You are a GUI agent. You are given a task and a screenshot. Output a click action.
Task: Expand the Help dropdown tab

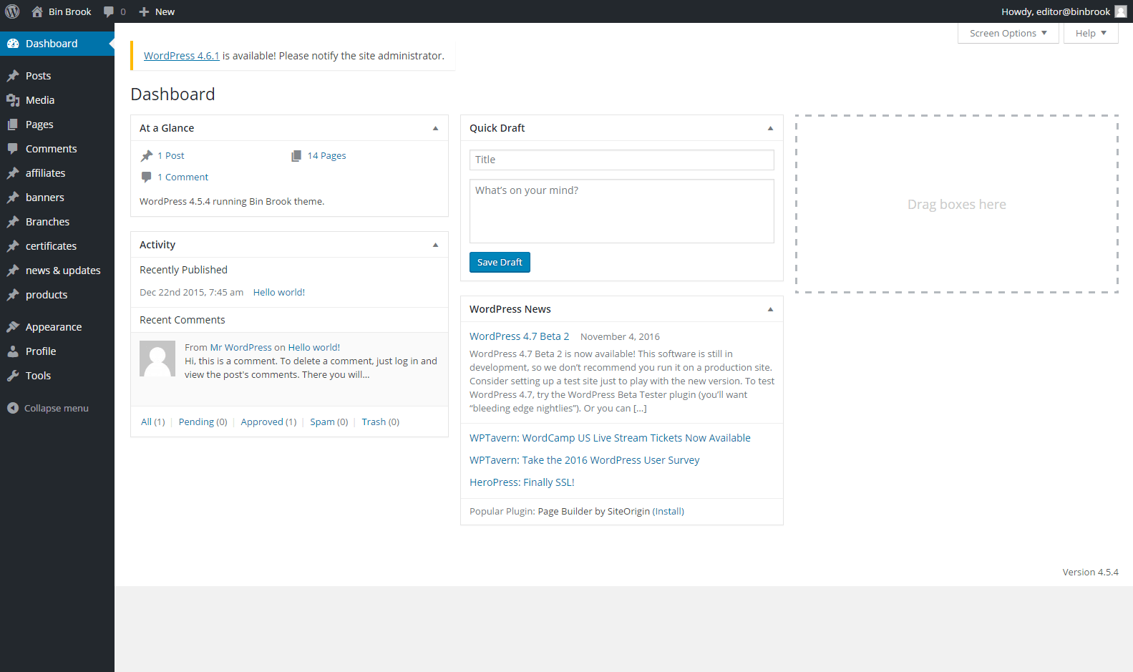click(1090, 33)
